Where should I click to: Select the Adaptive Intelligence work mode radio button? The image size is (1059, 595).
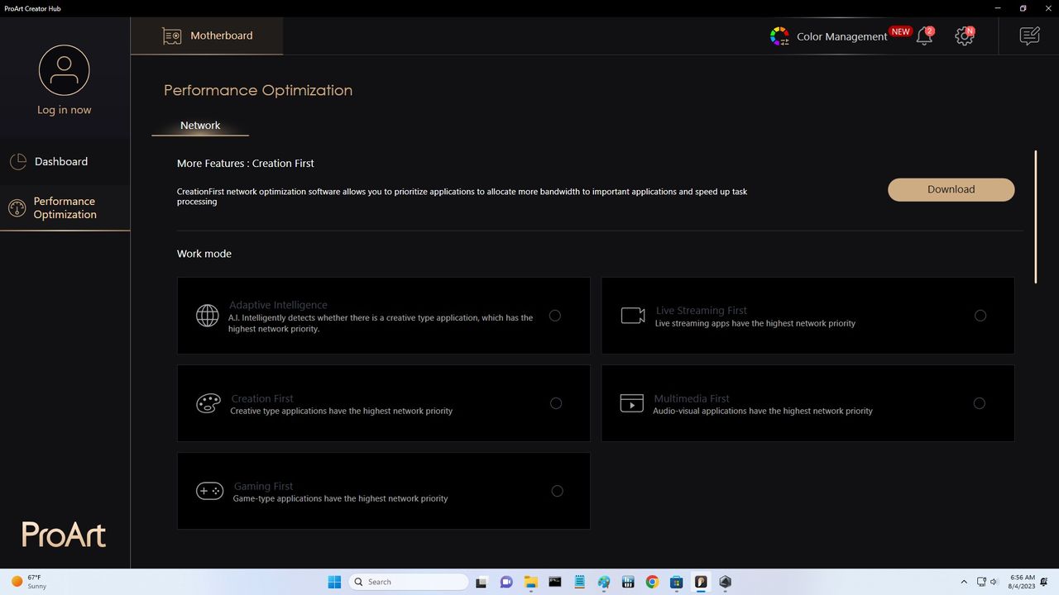point(555,316)
